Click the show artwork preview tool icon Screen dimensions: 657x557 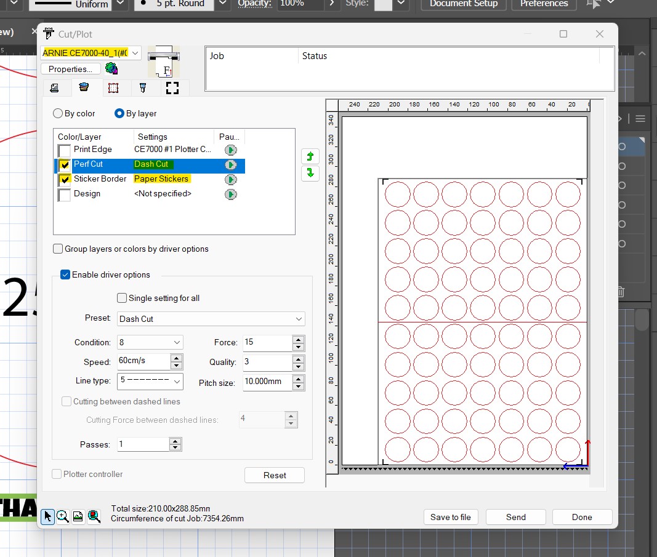pos(78,516)
